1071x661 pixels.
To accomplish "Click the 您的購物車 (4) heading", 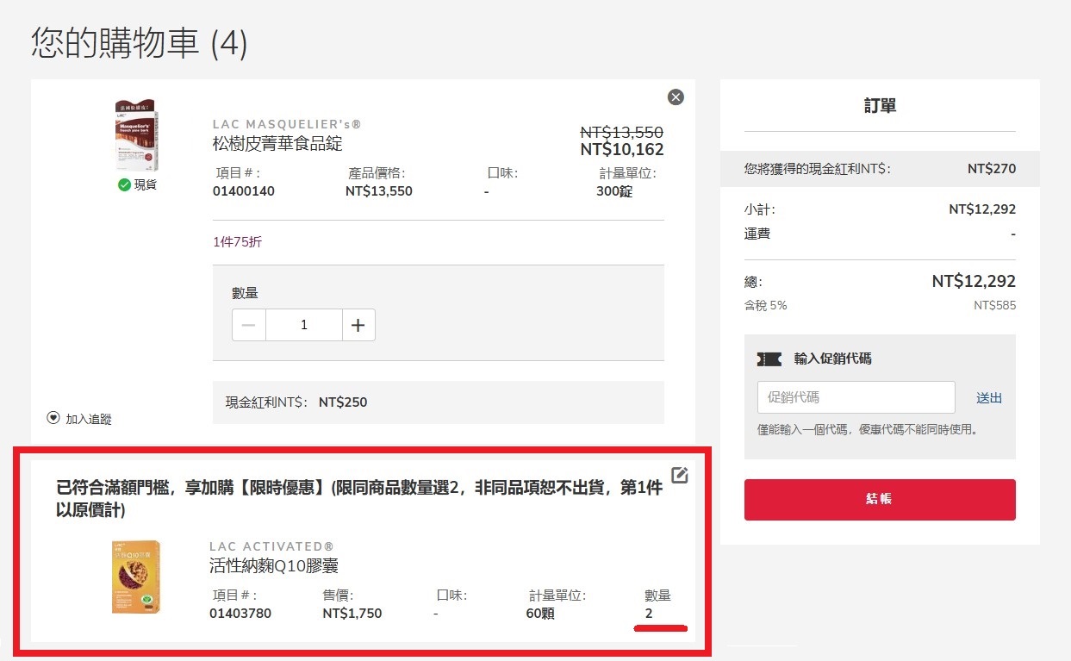I will pos(140,43).
